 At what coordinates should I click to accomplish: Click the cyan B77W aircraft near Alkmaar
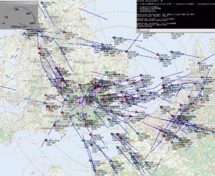click(199, 63)
